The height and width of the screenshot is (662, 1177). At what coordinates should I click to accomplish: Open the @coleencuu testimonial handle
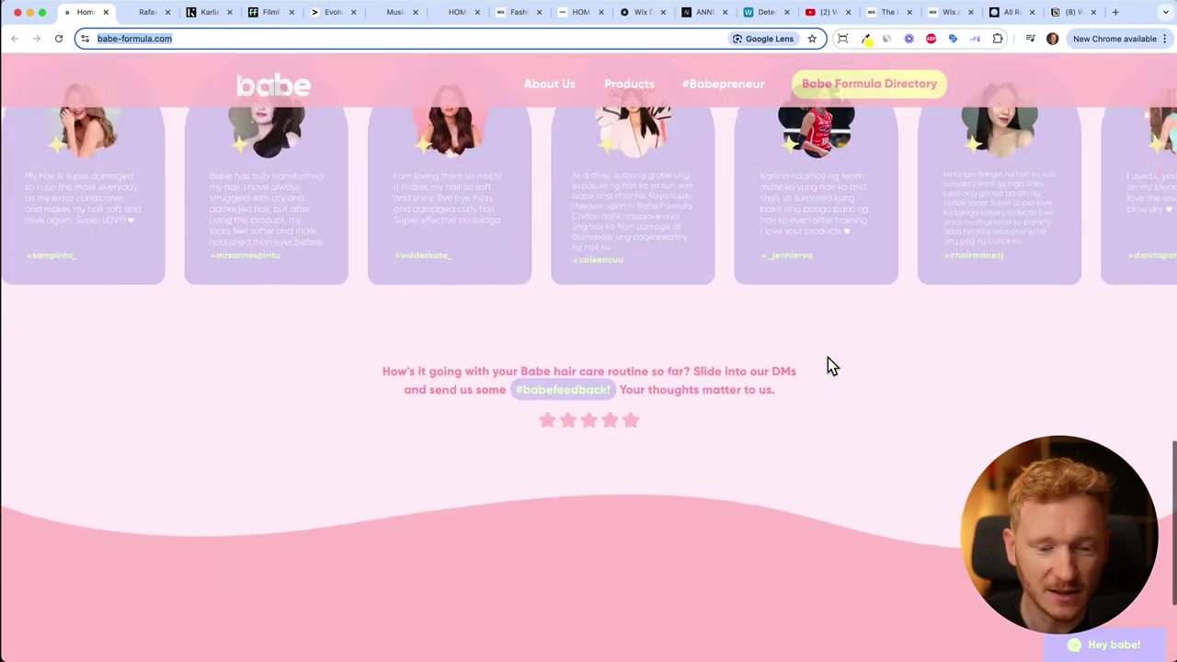598,259
